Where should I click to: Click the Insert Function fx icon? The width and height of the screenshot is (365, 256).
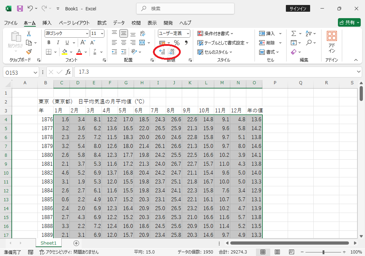pos(68,72)
